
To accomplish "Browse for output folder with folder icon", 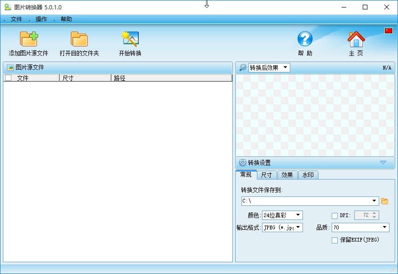I will (384, 201).
